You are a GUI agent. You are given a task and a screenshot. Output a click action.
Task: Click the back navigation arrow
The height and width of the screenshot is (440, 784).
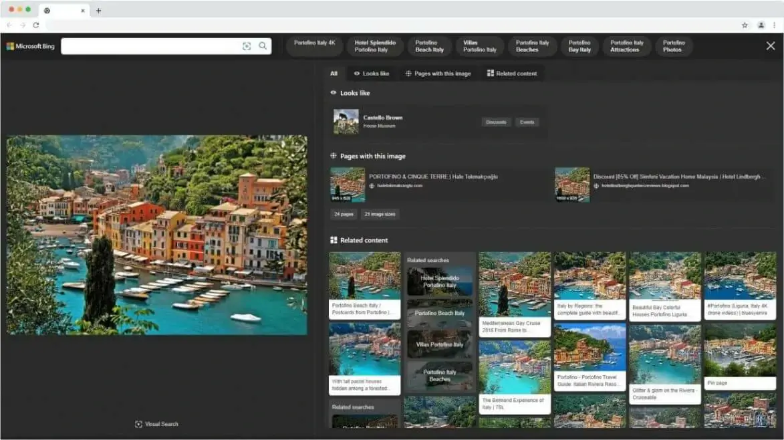tap(9, 24)
